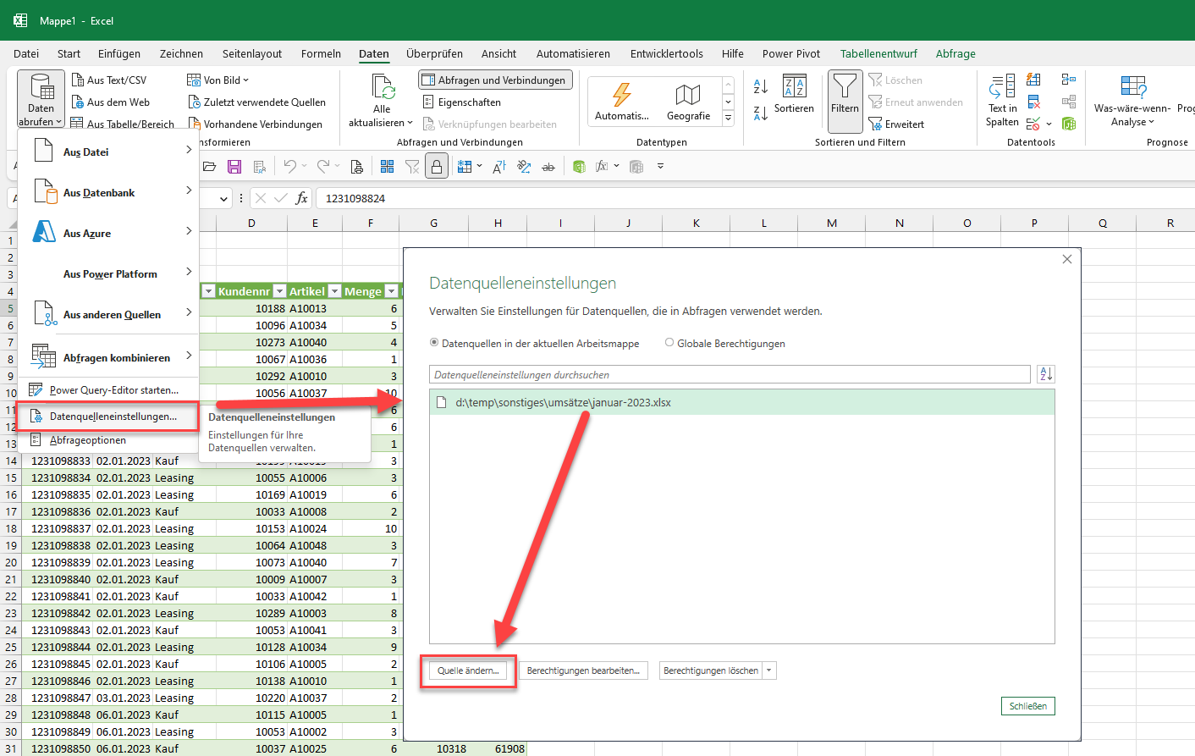This screenshot has height=756, width=1195.
Task: Click the Filtern funnel icon
Action: (844, 87)
